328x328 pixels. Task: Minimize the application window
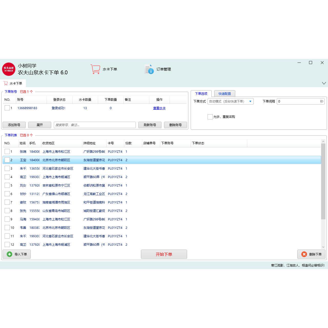point(299,63)
